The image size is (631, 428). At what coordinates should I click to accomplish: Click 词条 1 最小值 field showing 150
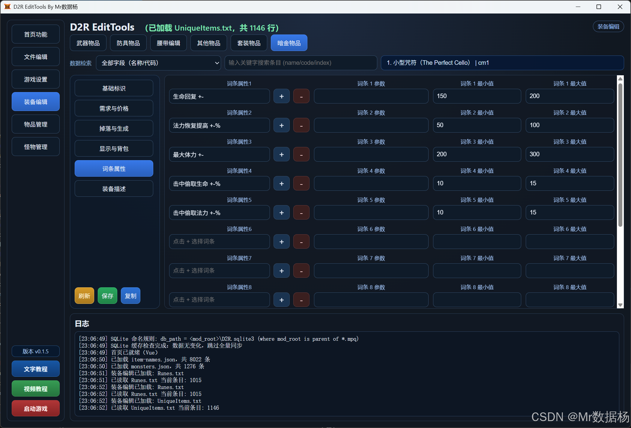(x=477, y=96)
